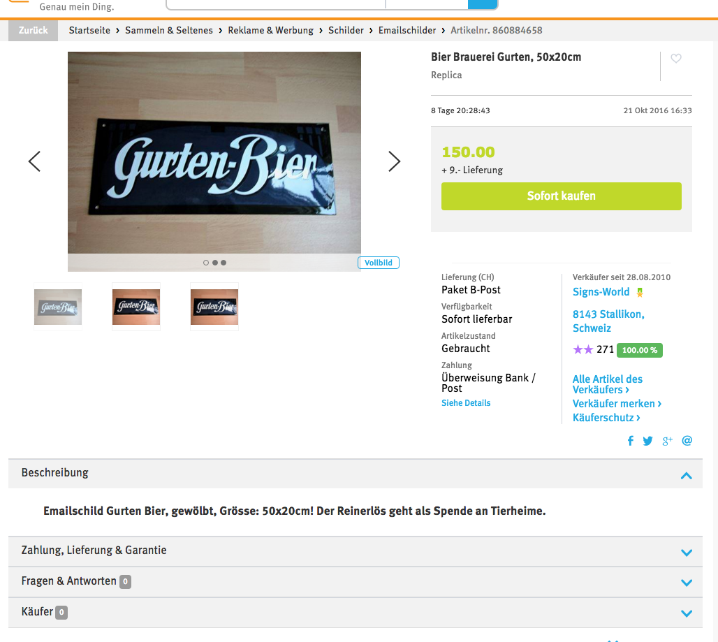Click the seller star badge next to Signs-World
This screenshot has width=718, height=642.
coord(640,292)
